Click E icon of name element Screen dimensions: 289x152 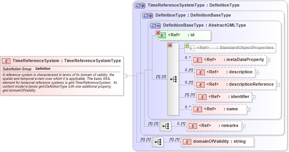point(198,110)
